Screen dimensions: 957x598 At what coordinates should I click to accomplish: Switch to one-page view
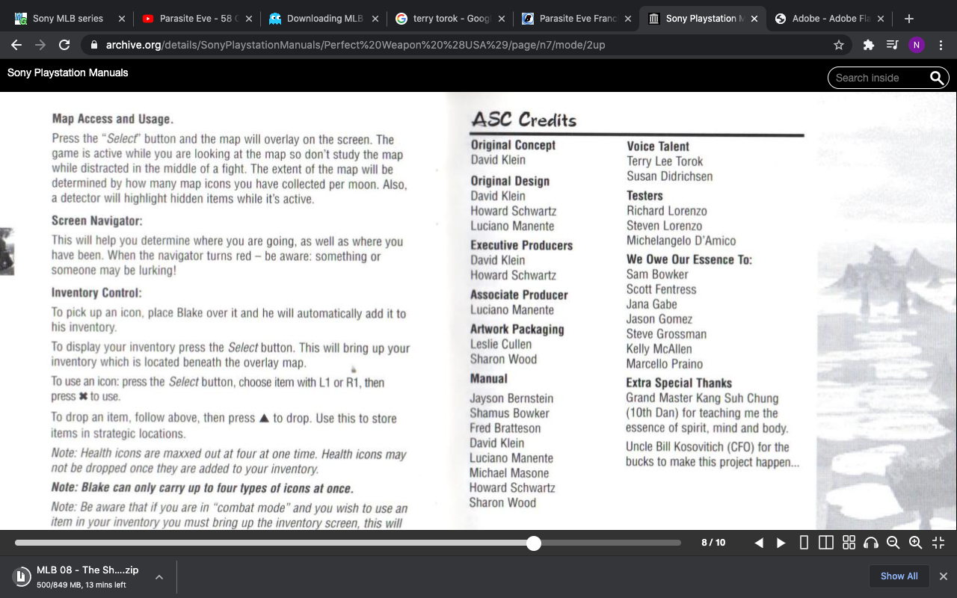804,543
